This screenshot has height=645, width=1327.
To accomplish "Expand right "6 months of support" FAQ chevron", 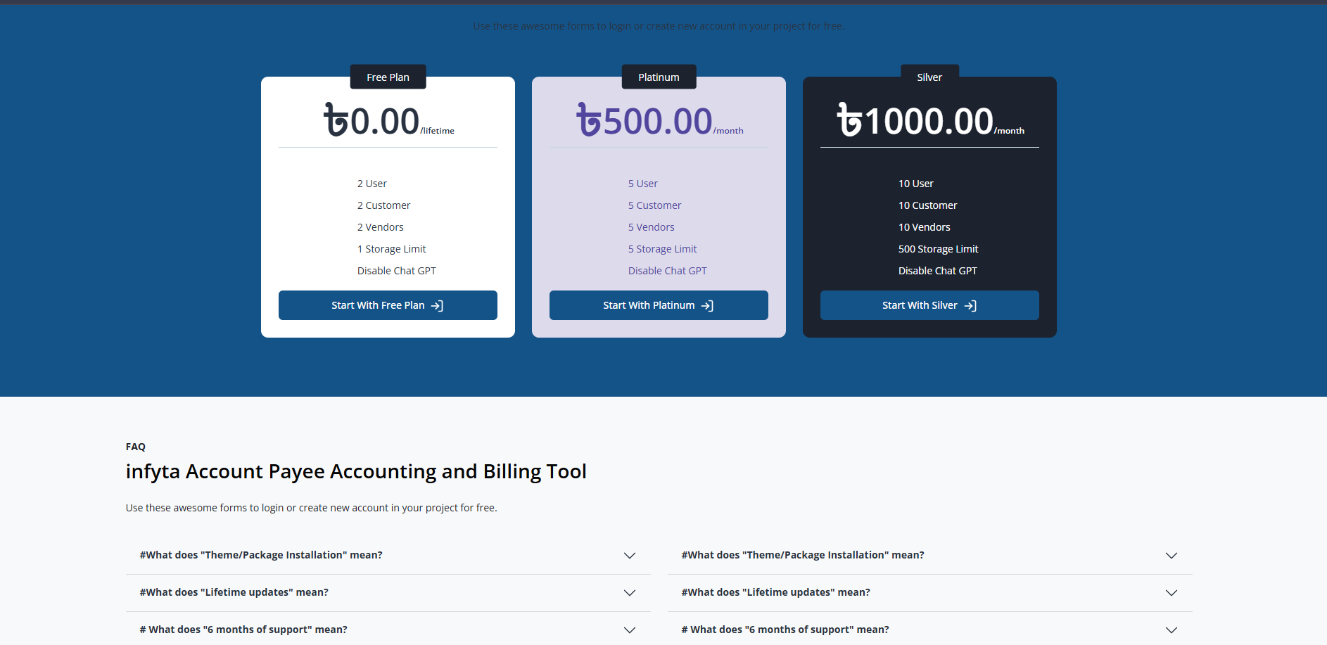I will (x=1171, y=630).
